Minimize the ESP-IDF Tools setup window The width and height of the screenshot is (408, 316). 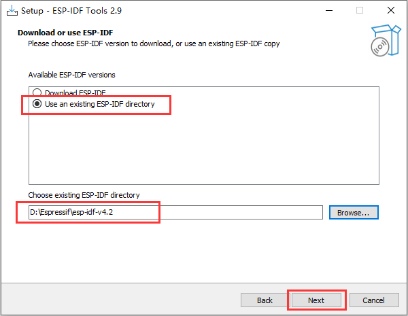point(329,10)
